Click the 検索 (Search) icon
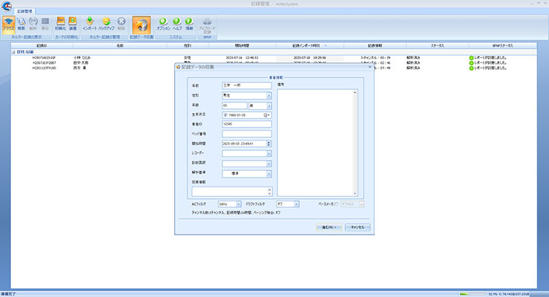The height and width of the screenshot is (297, 549). (21, 24)
